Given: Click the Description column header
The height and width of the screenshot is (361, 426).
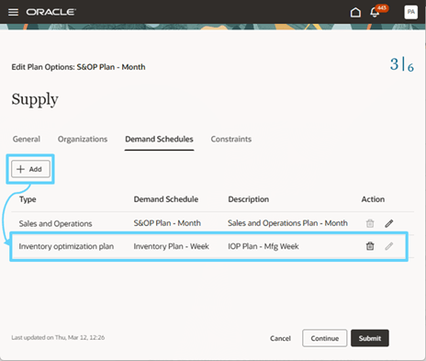Looking at the screenshot, I should click(x=249, y=199).
